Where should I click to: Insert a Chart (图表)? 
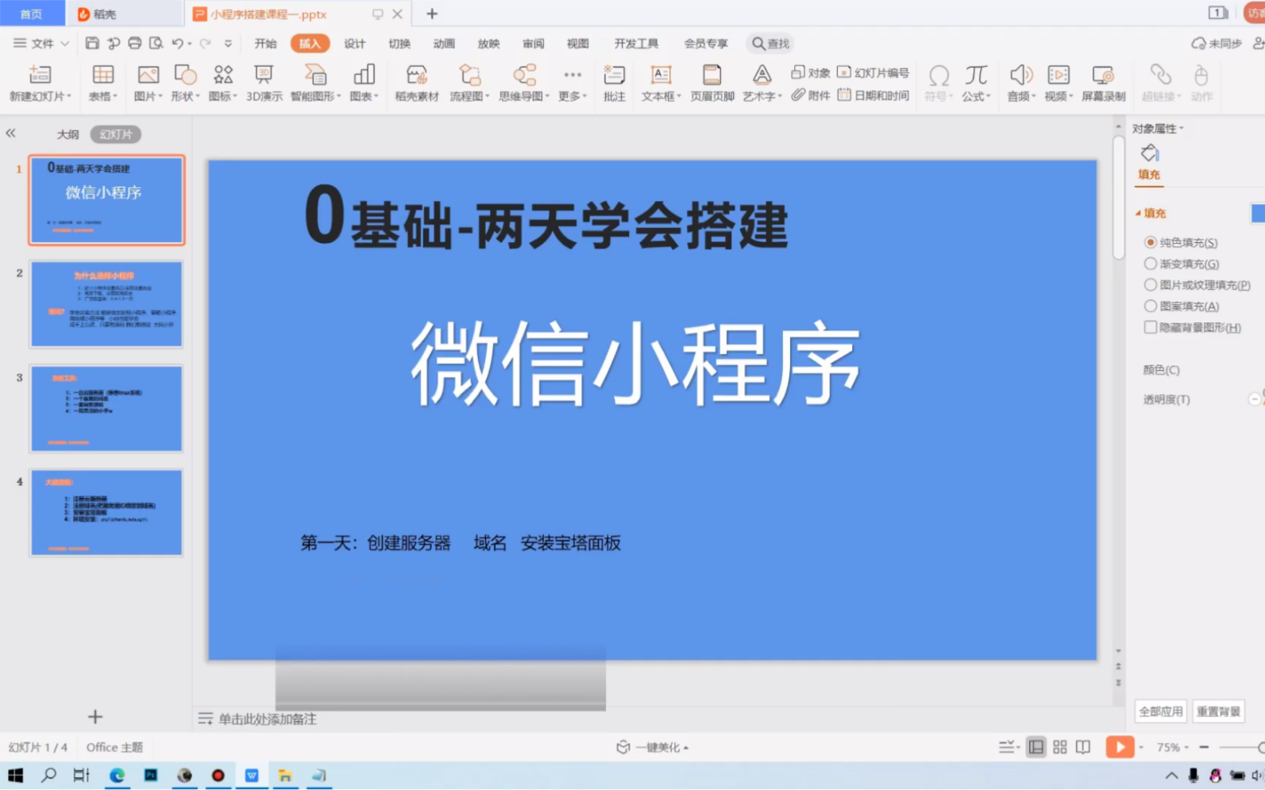pyautogui.click(x=364, y=83)
